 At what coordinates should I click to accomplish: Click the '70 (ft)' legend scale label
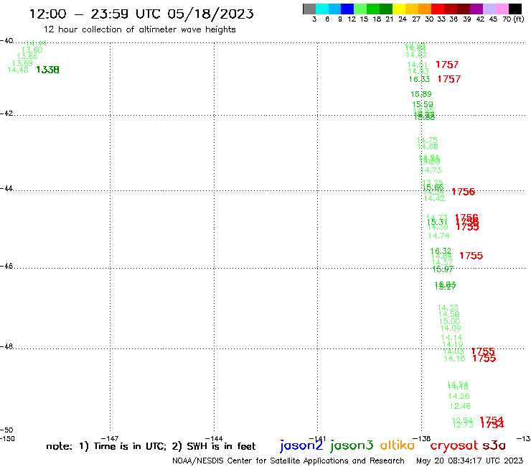[x=513, y=19]
